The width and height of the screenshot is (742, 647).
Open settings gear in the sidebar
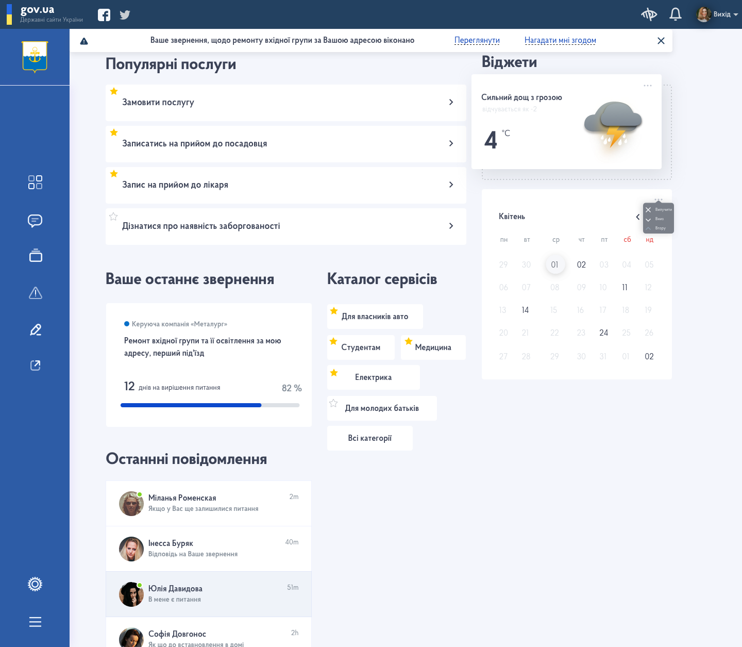[35, 584]
